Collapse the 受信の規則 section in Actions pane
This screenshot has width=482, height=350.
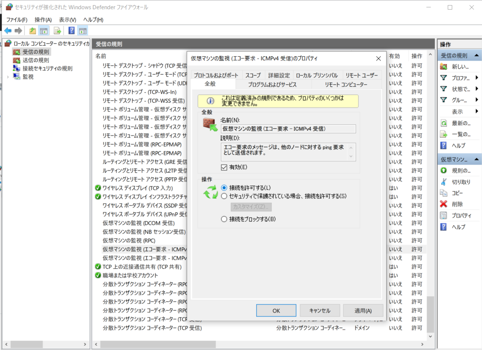(x=476, y=55)
